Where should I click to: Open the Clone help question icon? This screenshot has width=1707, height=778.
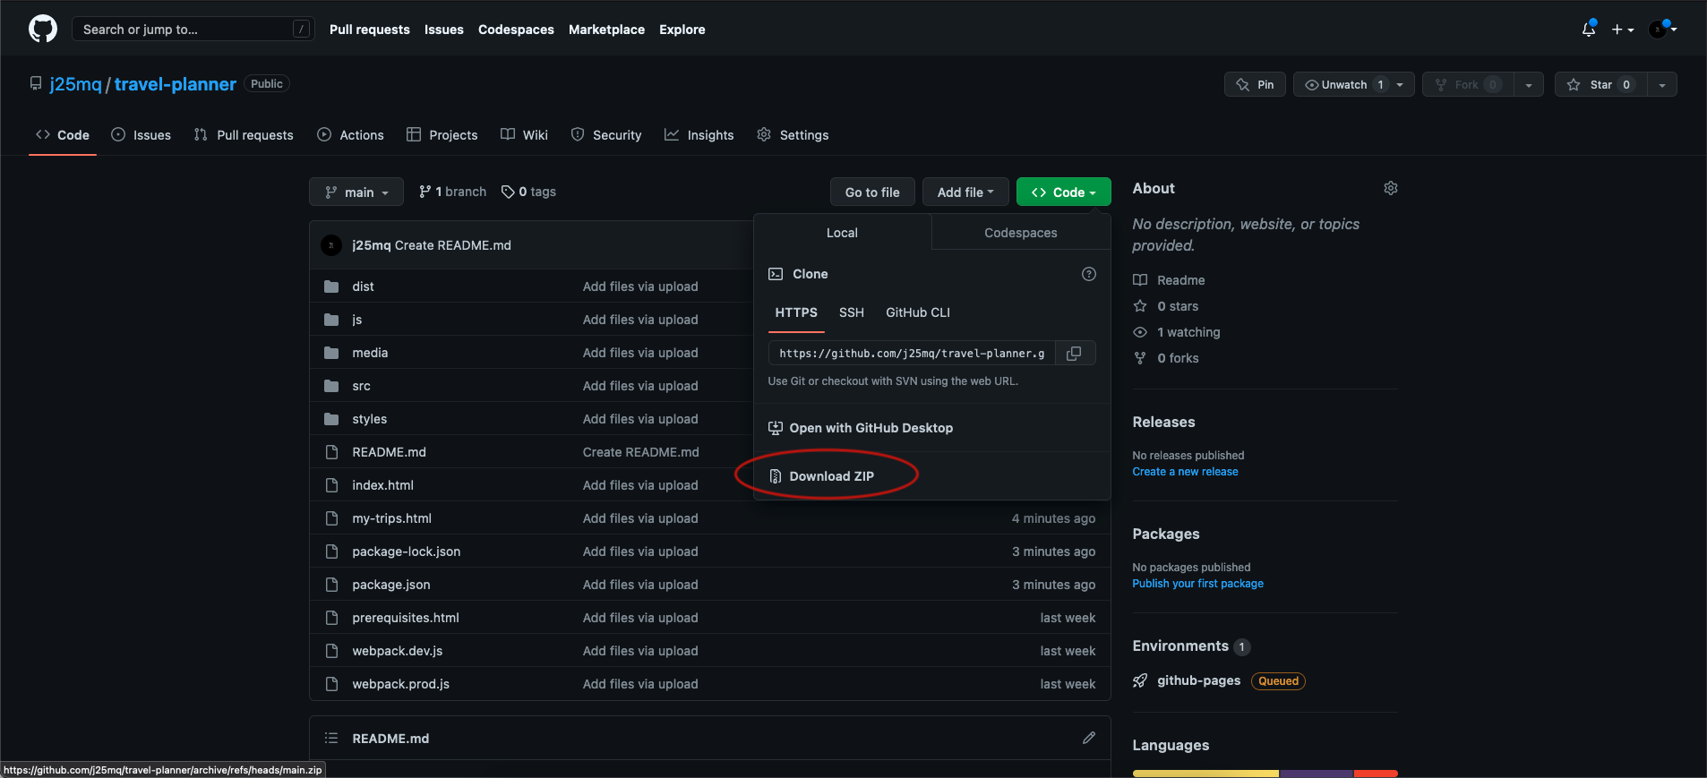[1089, 274]
